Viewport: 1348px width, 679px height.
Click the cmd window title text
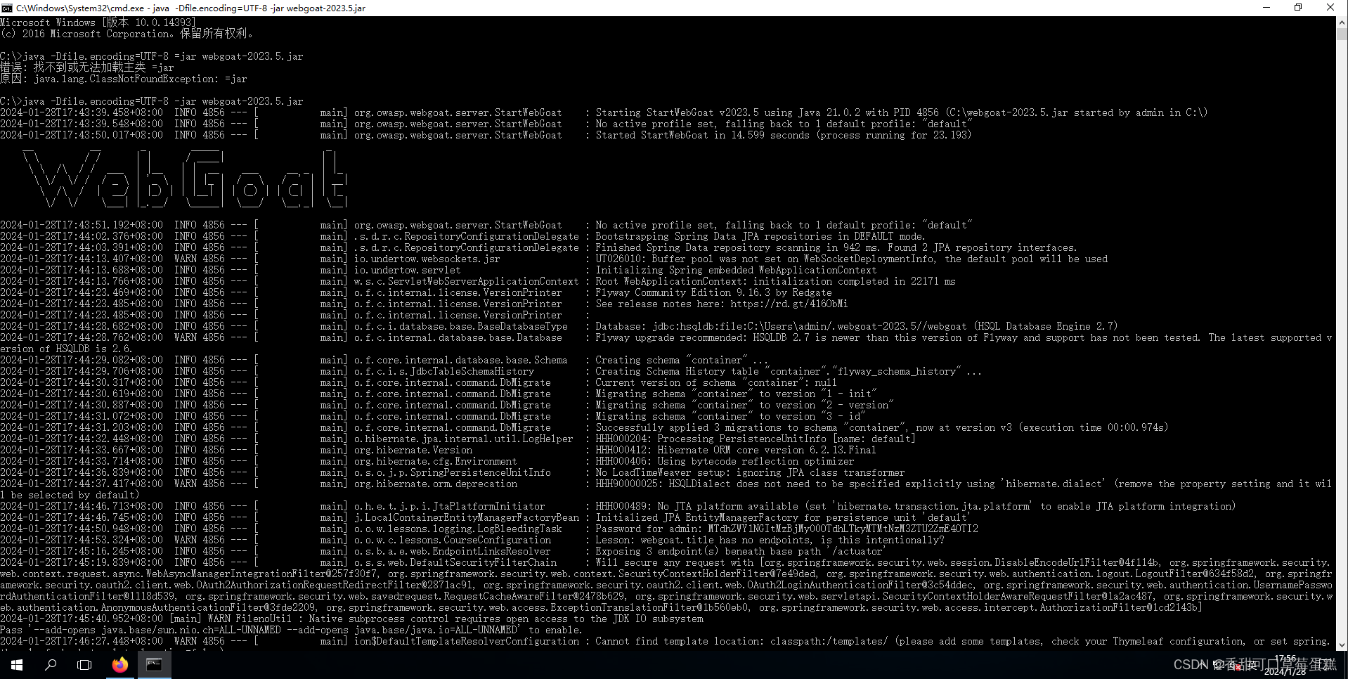tap(190, 8)
